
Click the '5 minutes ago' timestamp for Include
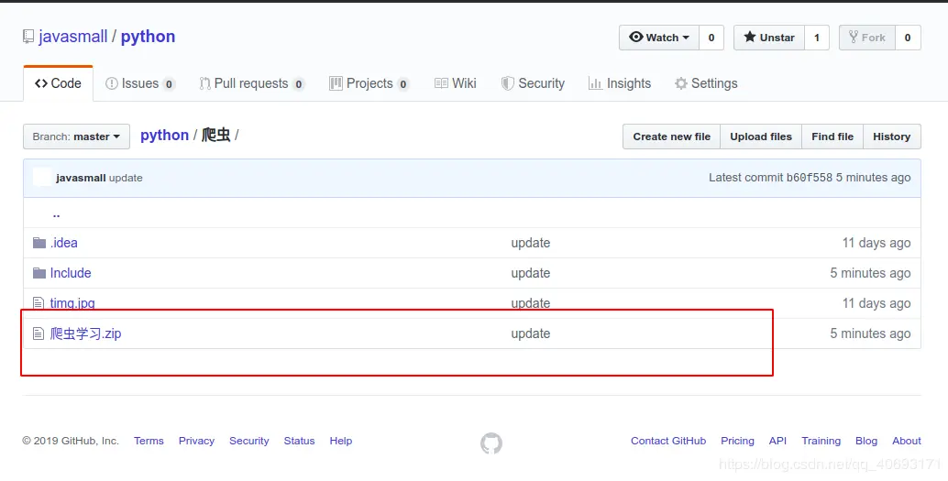click(871, 273)
